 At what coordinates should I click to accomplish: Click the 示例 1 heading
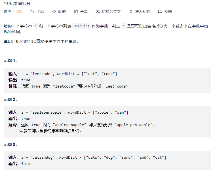[x=10, y=61]
